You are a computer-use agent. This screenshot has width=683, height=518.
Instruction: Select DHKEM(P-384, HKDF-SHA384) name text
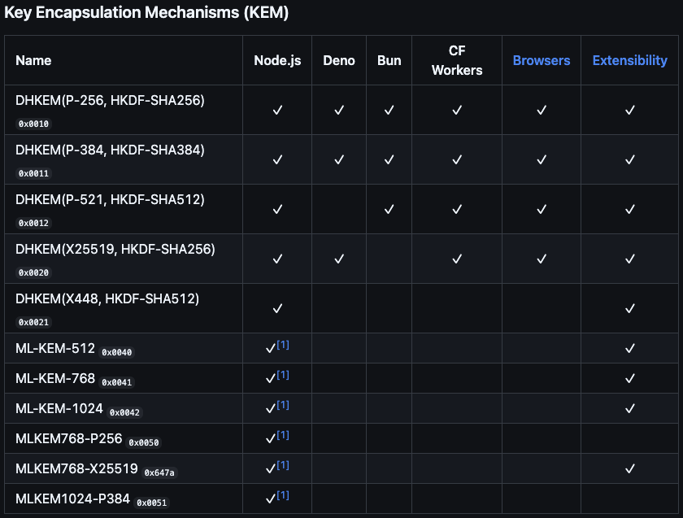[110, 150]
